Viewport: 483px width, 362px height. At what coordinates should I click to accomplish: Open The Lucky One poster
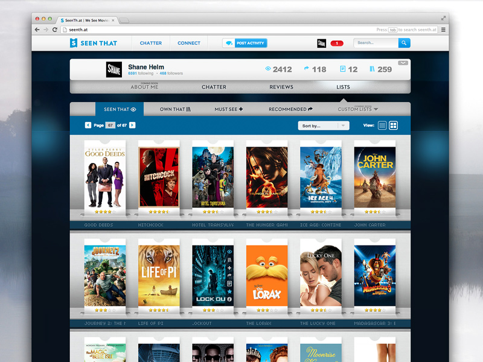coord(321,276)
